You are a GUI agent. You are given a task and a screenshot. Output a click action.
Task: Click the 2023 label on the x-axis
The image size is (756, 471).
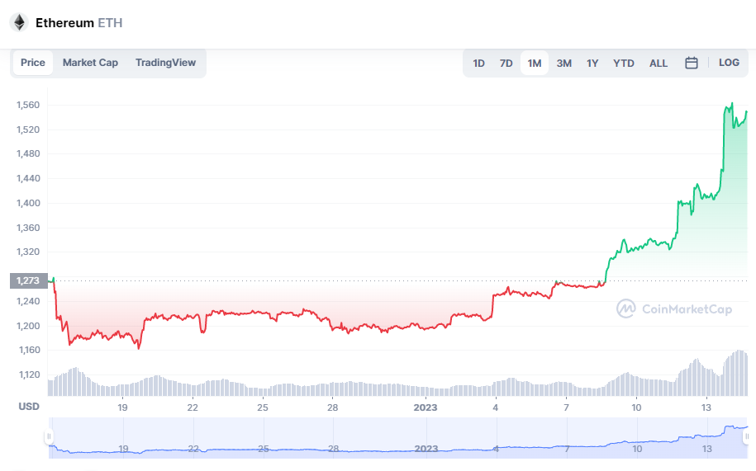click(x=426, y=407)
